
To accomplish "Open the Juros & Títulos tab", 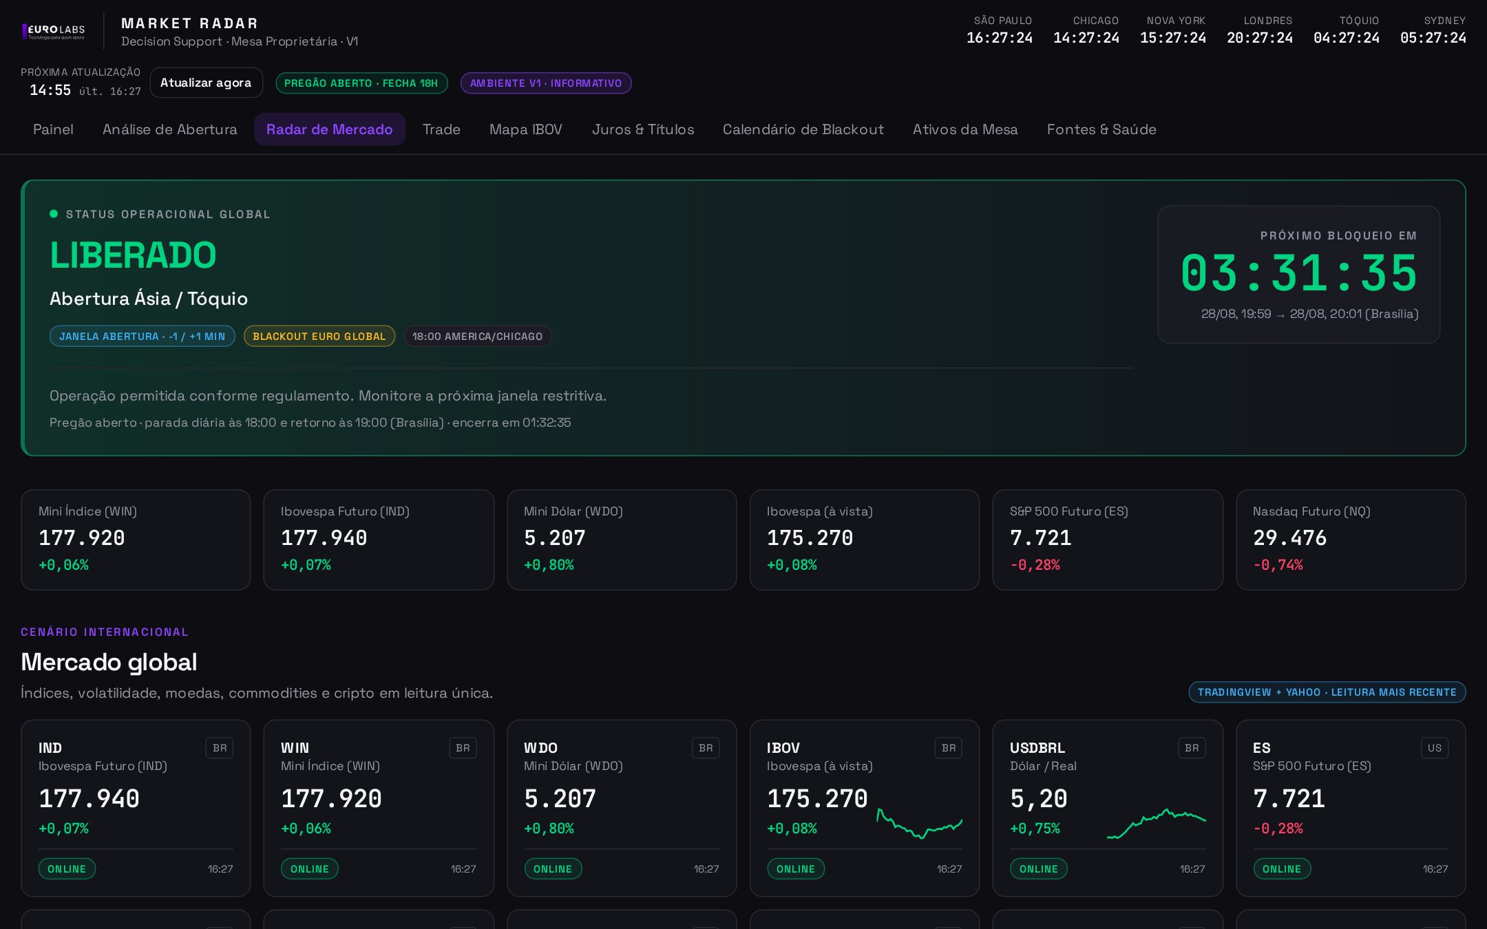I will coord(643,129).
